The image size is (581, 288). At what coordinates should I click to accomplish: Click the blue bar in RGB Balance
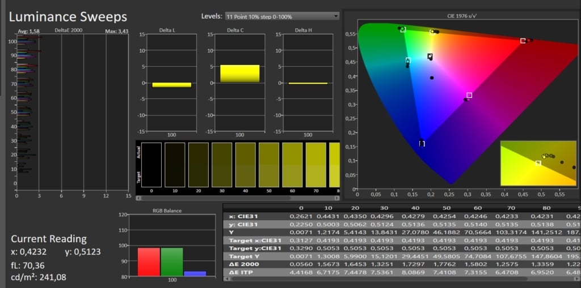[195, 274]
